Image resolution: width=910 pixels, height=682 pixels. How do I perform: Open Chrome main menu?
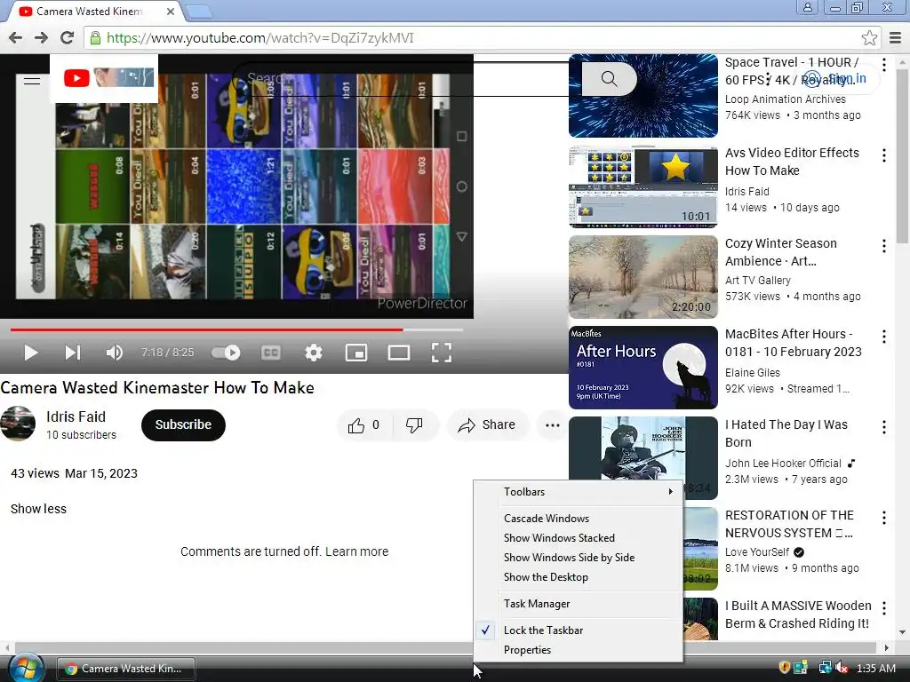895,38
